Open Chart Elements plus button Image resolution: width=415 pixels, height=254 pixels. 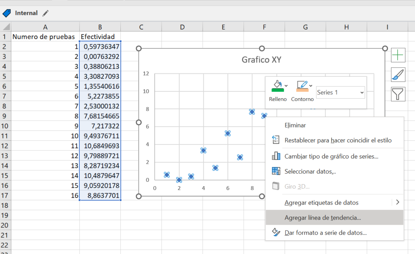[x=398, y=55]
